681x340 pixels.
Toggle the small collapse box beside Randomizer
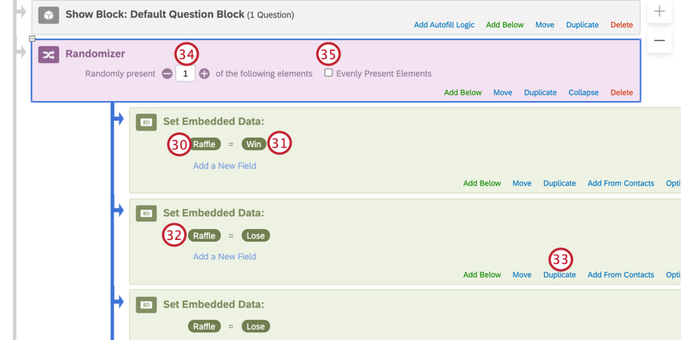pyautogui.click(x=32, y=38)
